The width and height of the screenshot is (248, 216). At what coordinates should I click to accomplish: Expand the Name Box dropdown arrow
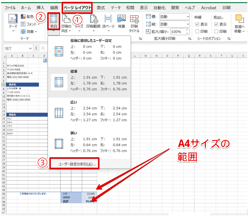click(x=30, y=48)
